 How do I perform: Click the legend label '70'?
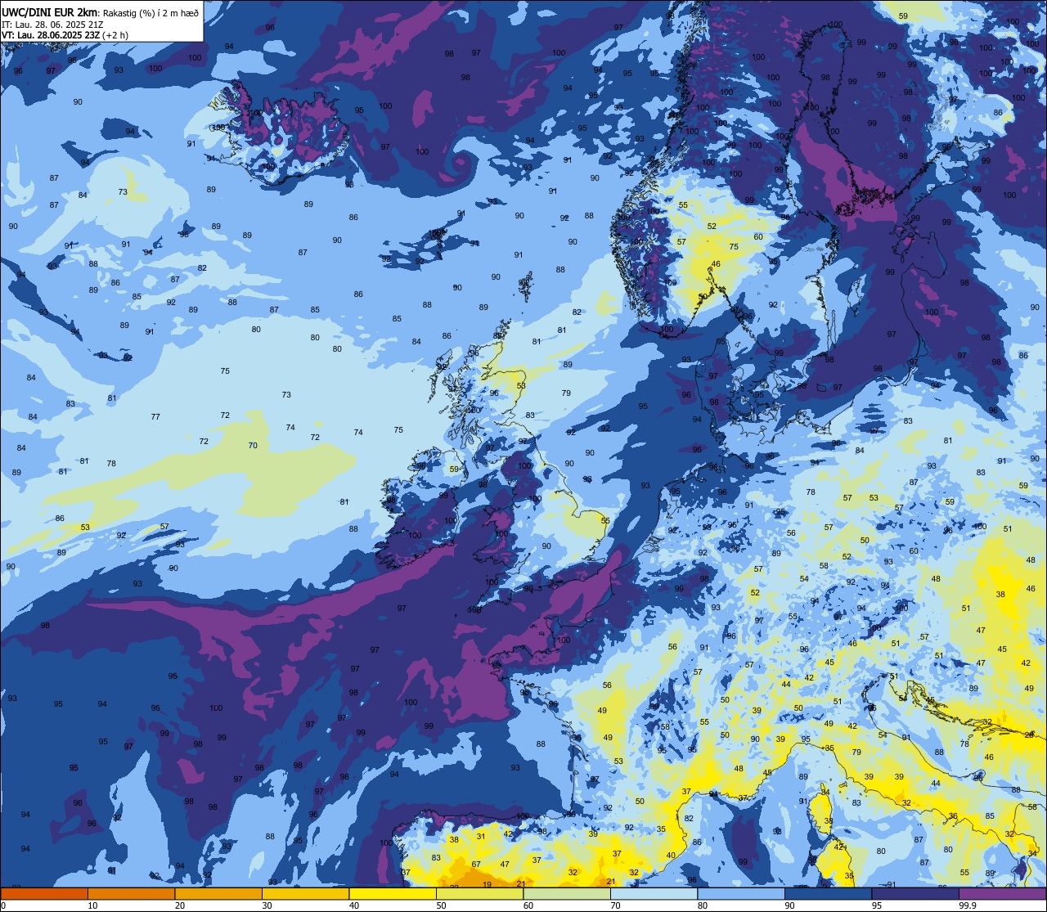click(615, 905)
